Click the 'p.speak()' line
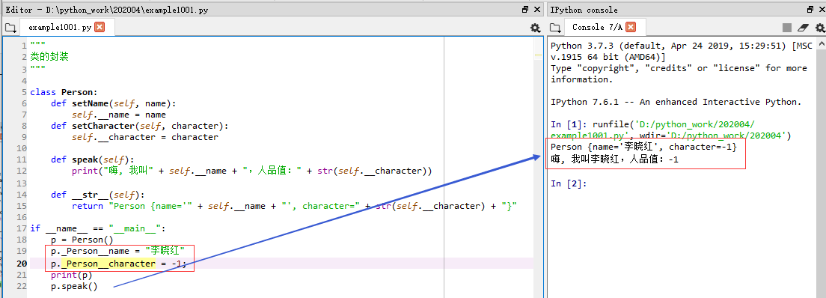Image resolution: width=826 pixels, height=298 pixels. [x=74, y=287]
